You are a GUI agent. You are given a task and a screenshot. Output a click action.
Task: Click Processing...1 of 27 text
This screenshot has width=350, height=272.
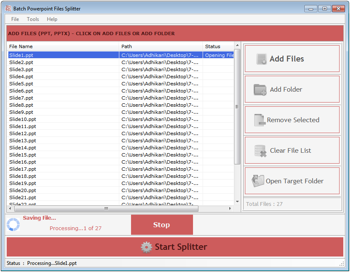pyautogui.click(x=75, y=228)
